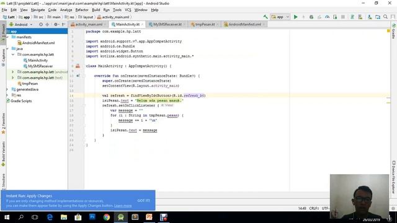Screen dimensions: 397x223
Task: Open the Refactor menu
Action: (82, 10)
